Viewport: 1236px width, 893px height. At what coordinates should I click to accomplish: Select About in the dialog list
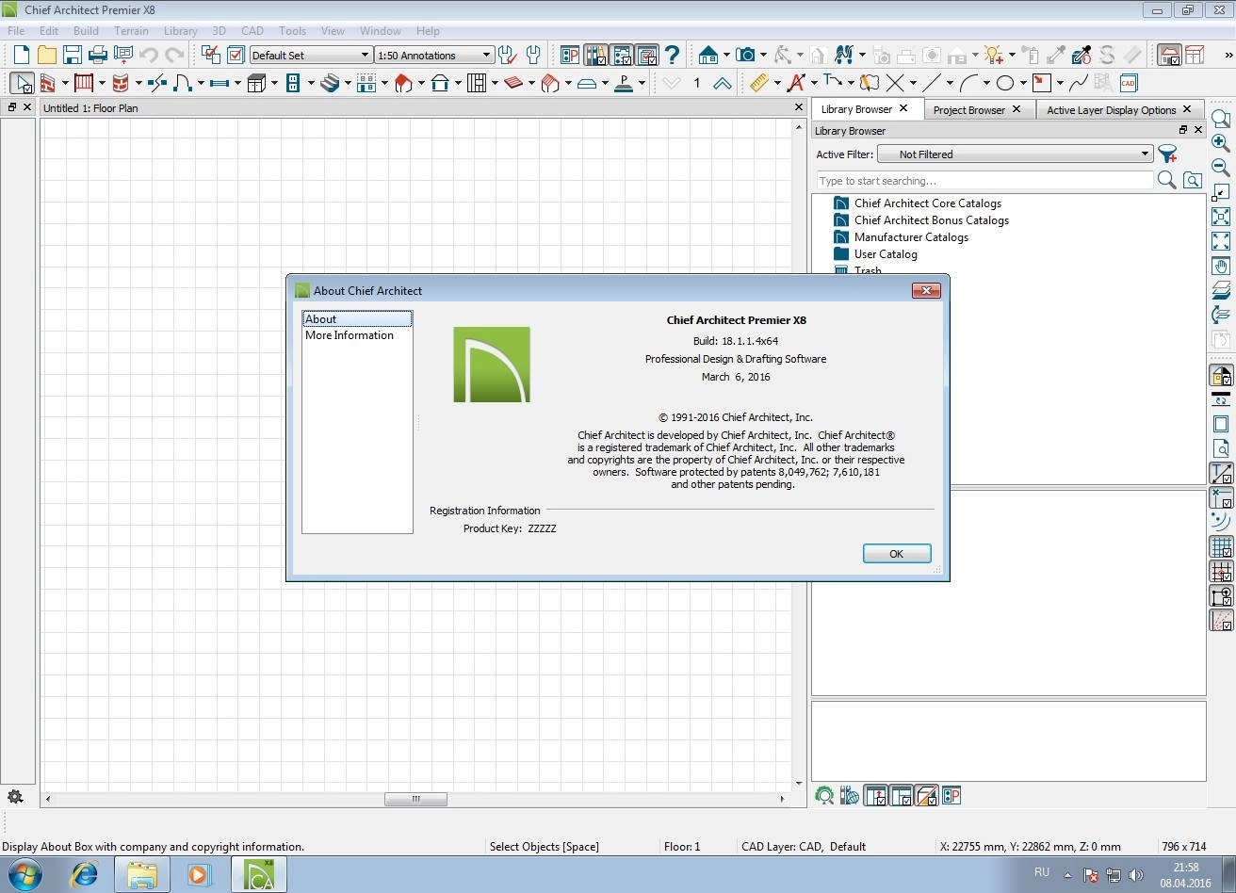click(x=357, y=319)
